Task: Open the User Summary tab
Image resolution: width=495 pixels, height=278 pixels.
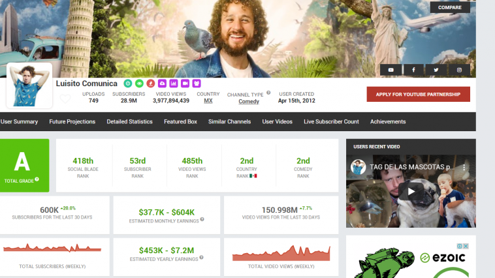Action: [19, 121]
